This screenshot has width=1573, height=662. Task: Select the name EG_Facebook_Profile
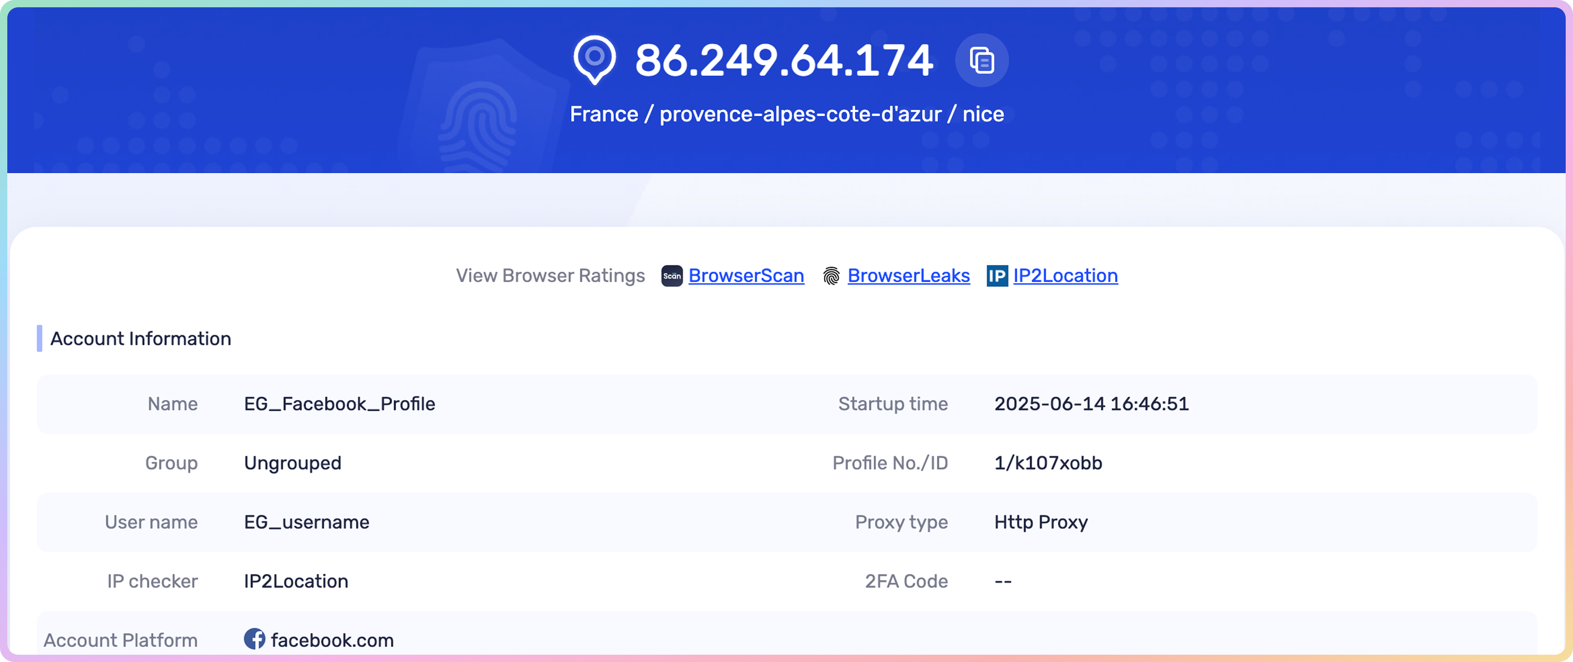tap(339, 404)
